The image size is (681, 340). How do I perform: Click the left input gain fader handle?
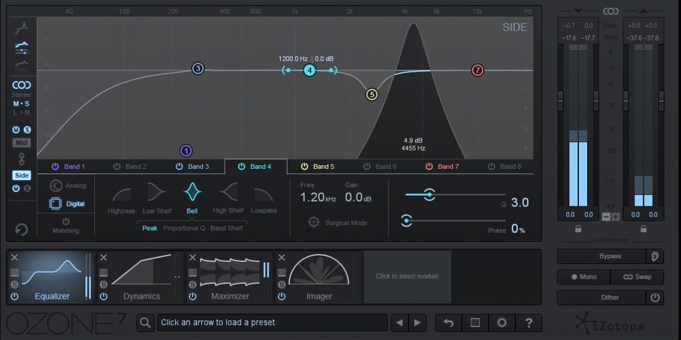point(560,101)
